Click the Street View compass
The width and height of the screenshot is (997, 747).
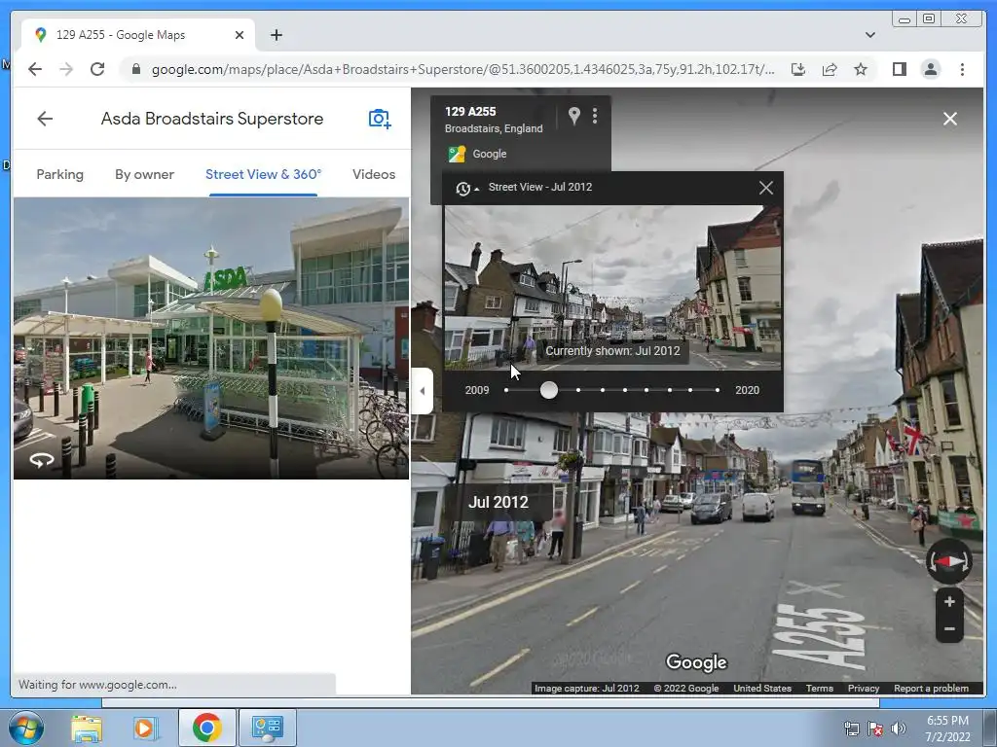(x=948, y=561)
